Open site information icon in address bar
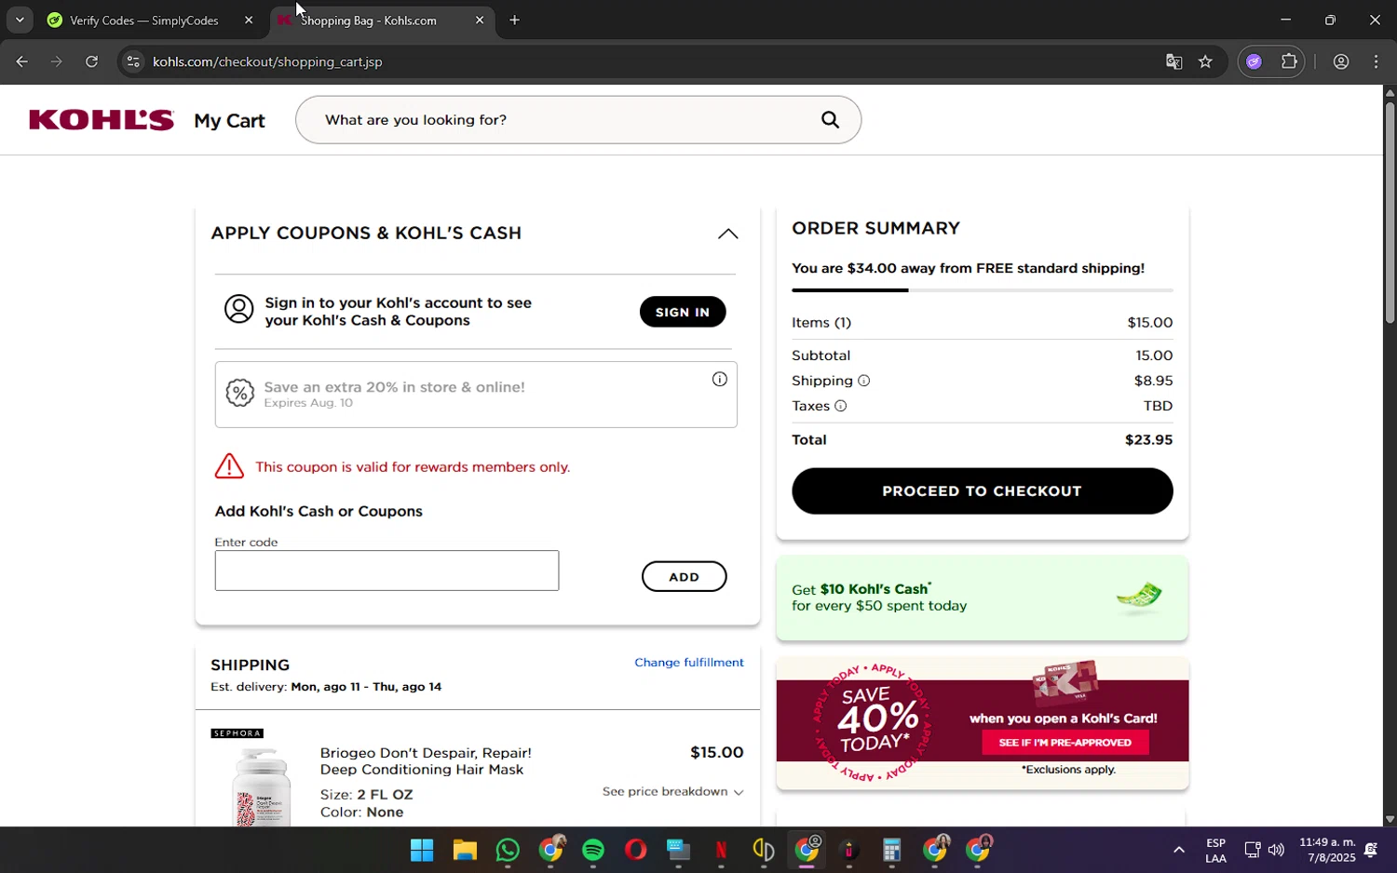 point(133,61)
